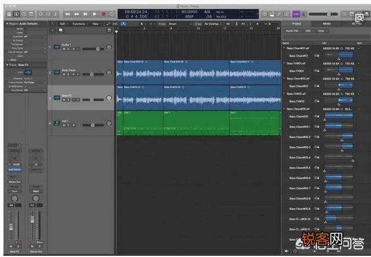Open Quick Help in the control bar
Screen dimensions: 371x257
(24, 14)
